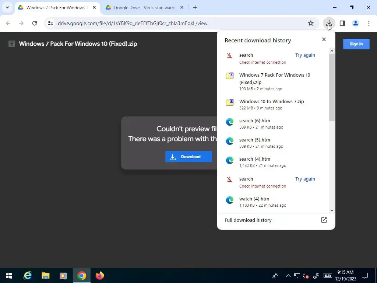The width and height of the screenshot is (377, 283).
Task: Close the Windows 7 Pack tab
Action: click(94, 8)
